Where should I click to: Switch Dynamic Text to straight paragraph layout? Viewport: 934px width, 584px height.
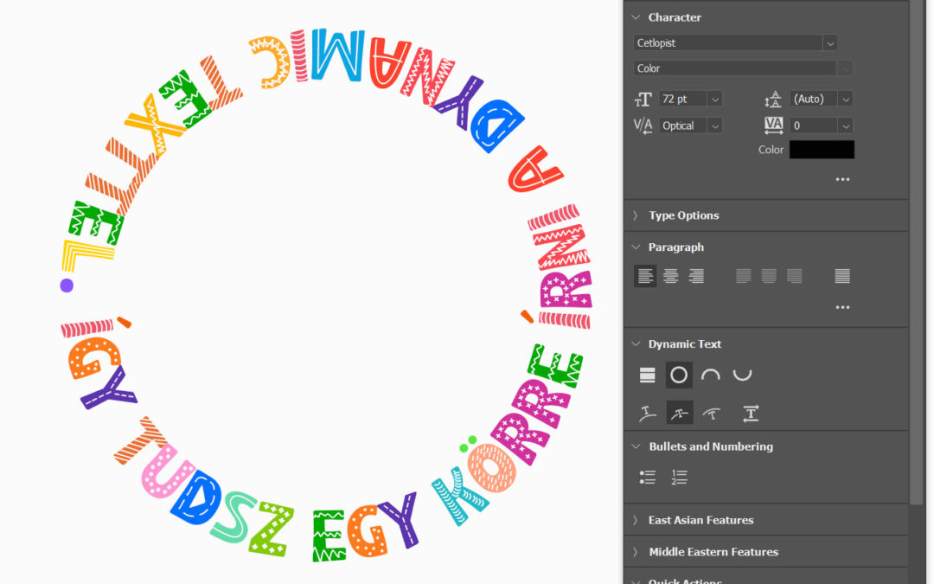point(647,375)
